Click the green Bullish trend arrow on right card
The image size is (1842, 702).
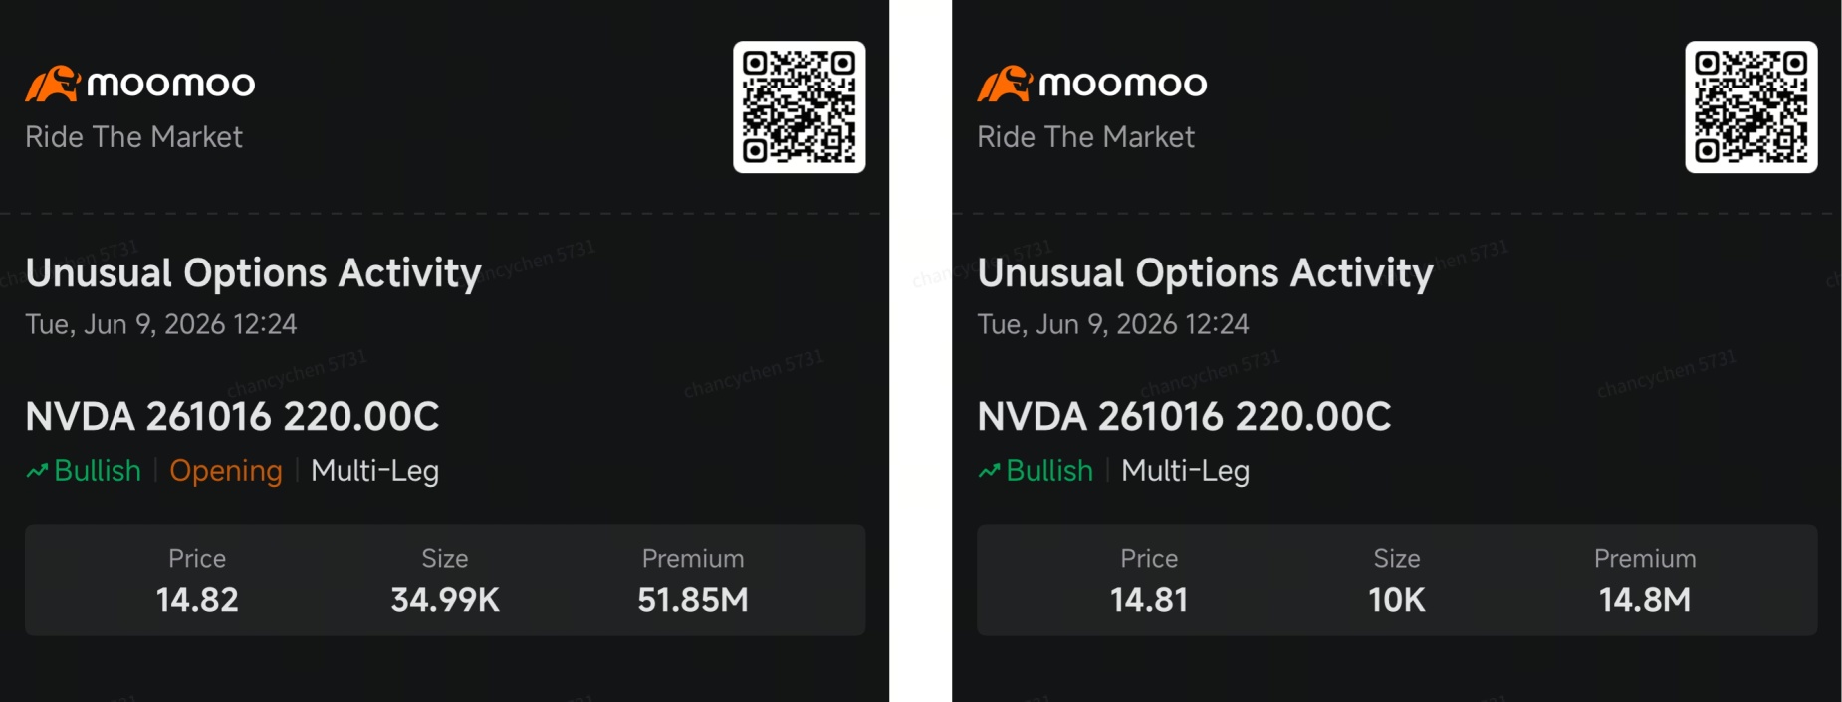coord(989,471)
